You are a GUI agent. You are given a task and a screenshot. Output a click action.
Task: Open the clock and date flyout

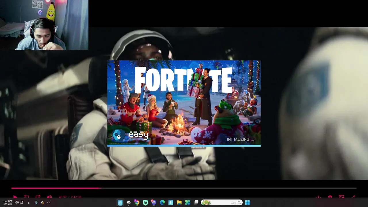(x=8, y=202)
